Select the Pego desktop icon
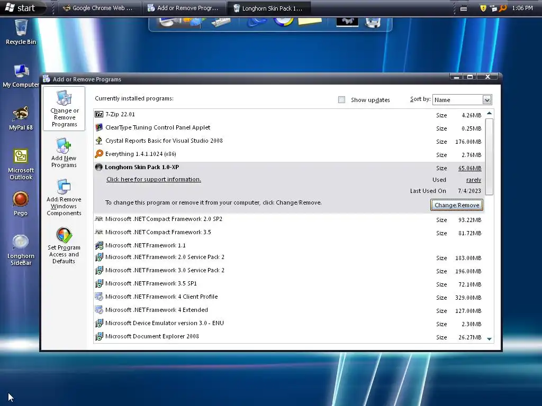 (21, 204)
